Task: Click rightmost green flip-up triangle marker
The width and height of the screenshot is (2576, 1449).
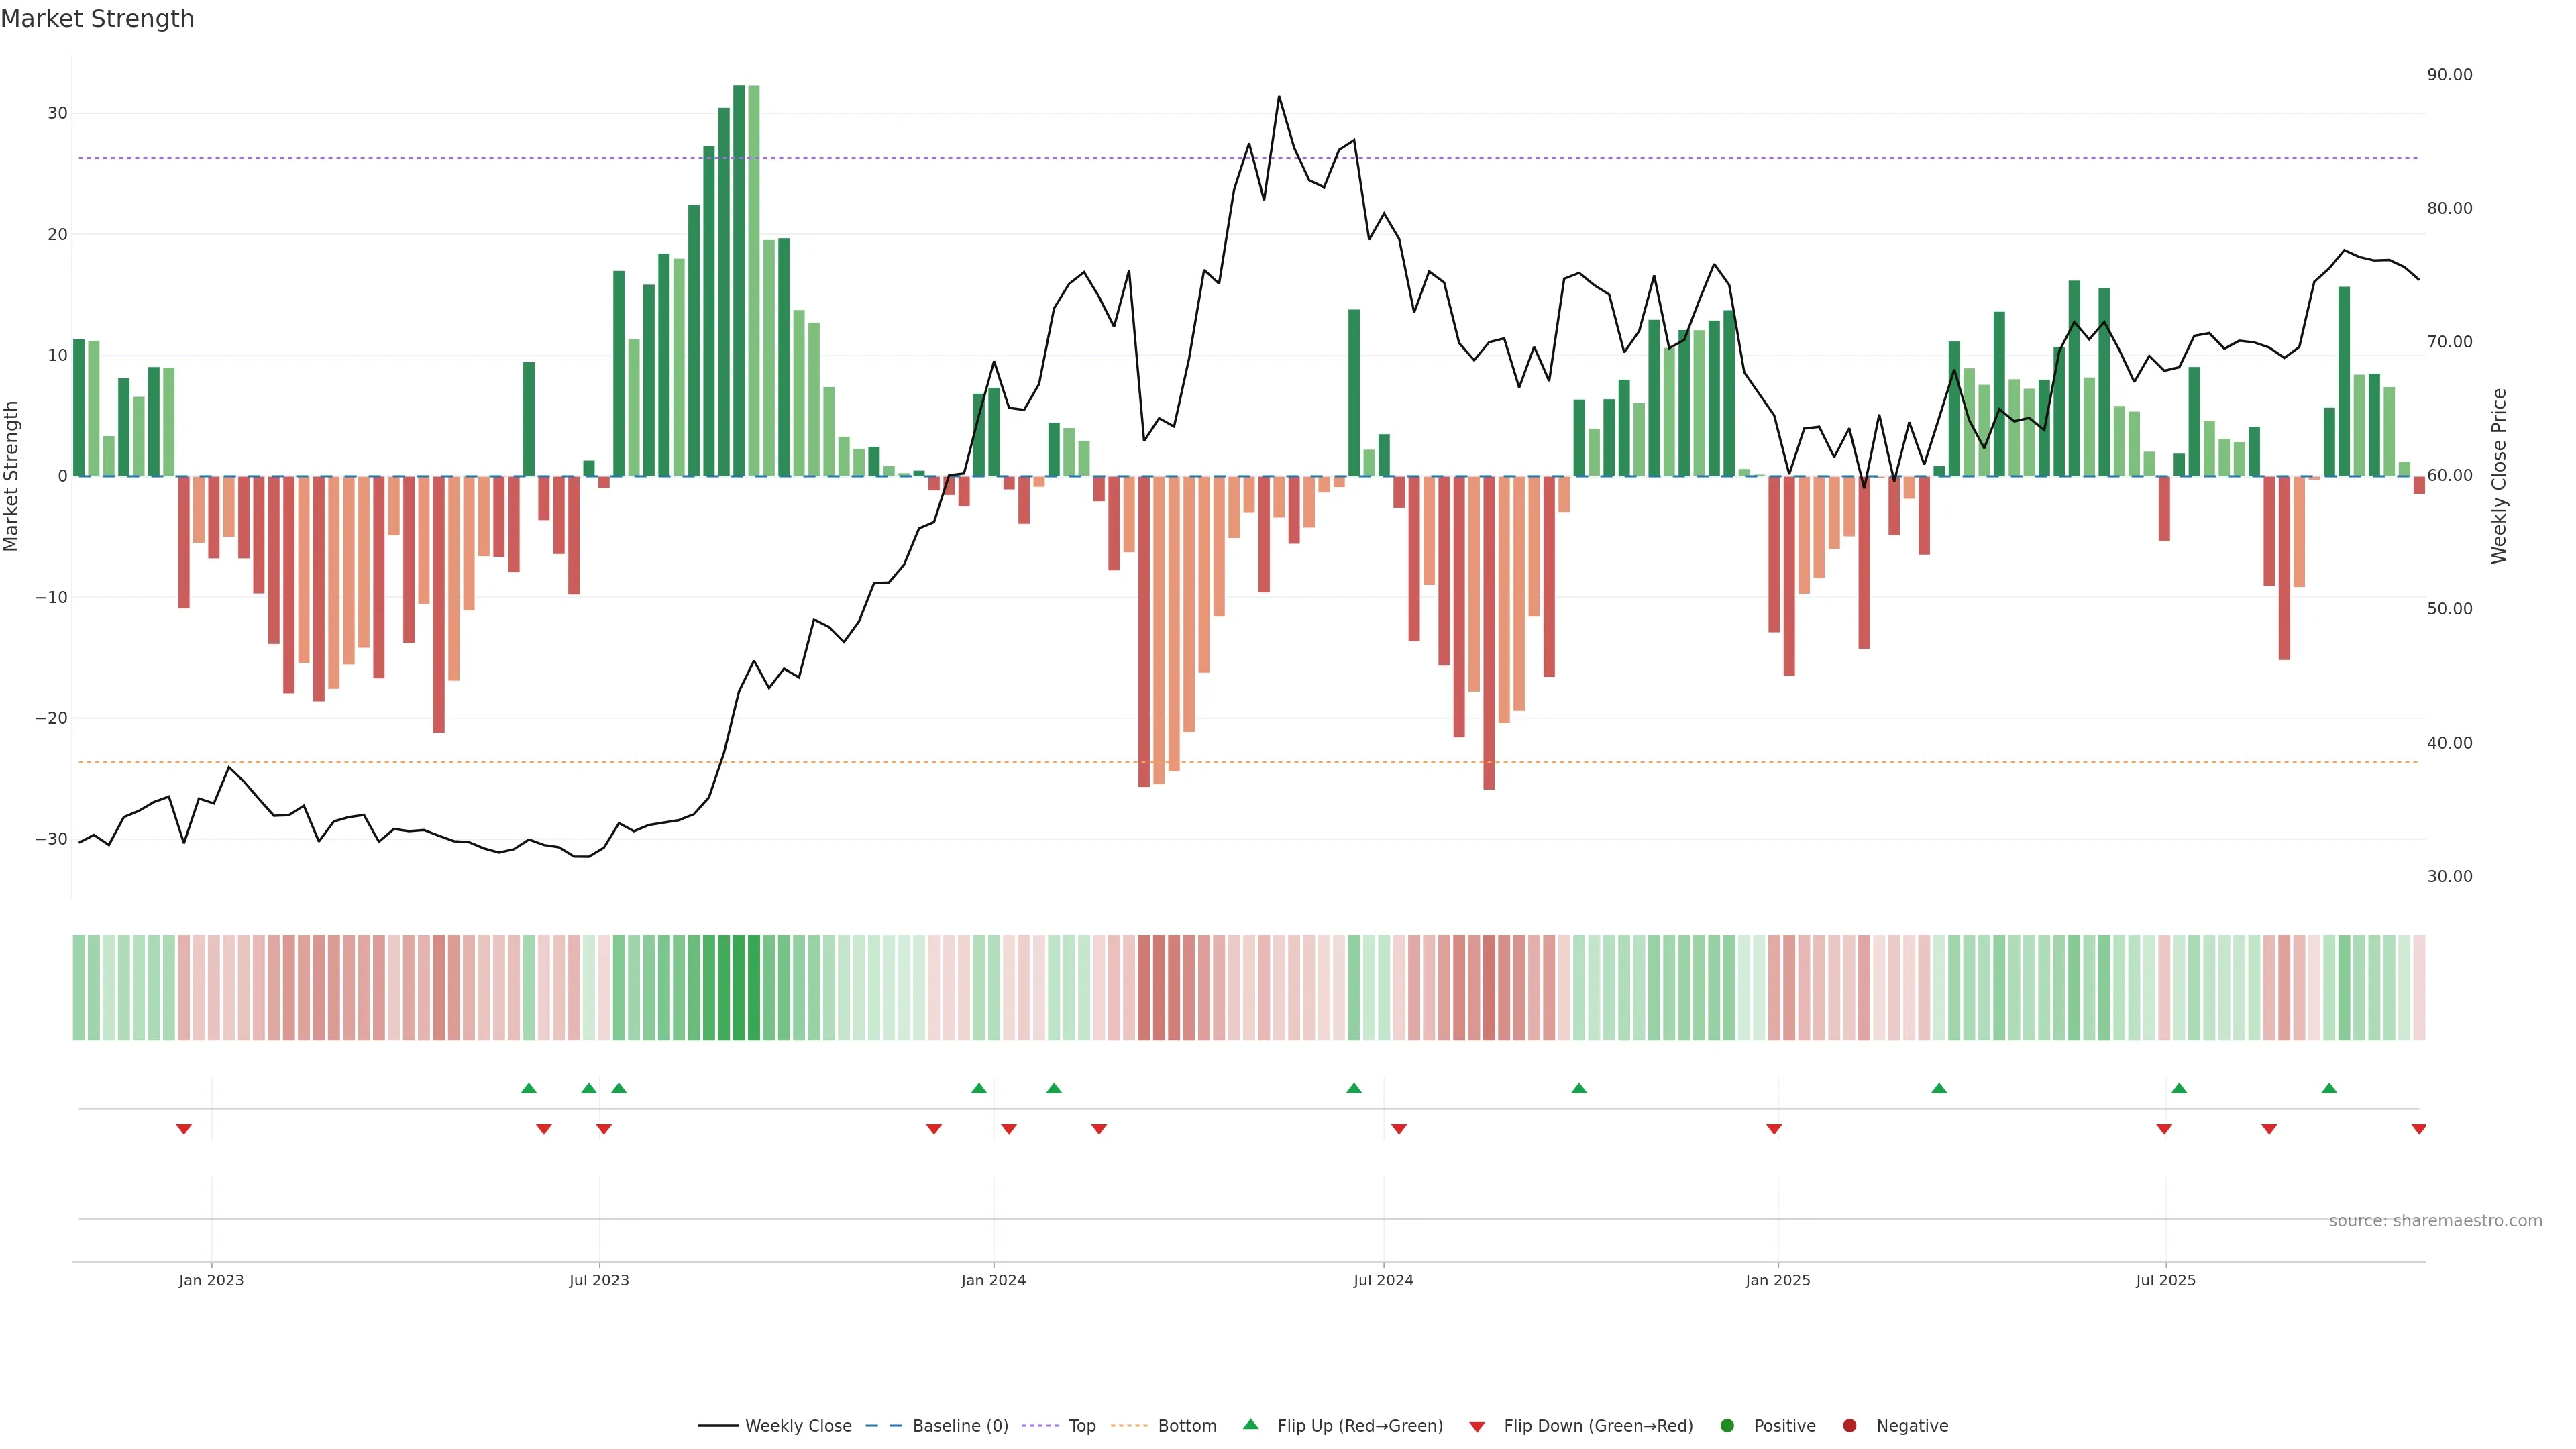Action: pyautogui.click(x=2329, y=1088)
